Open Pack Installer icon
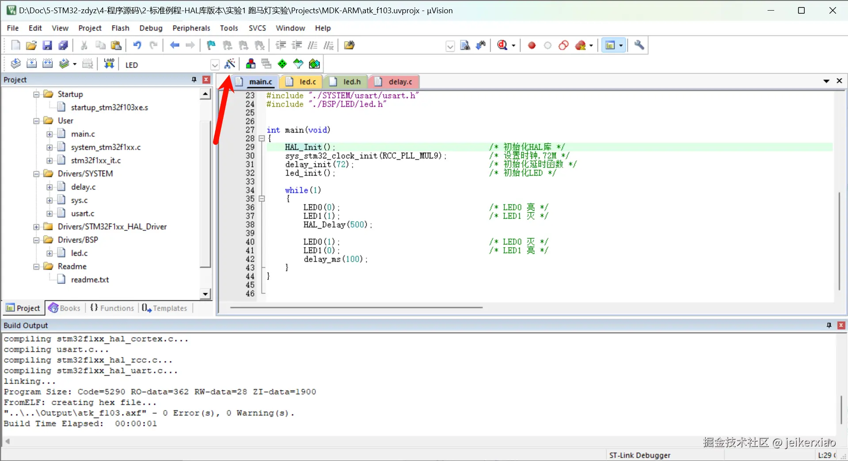848x461 pixels. coord(314,64)
